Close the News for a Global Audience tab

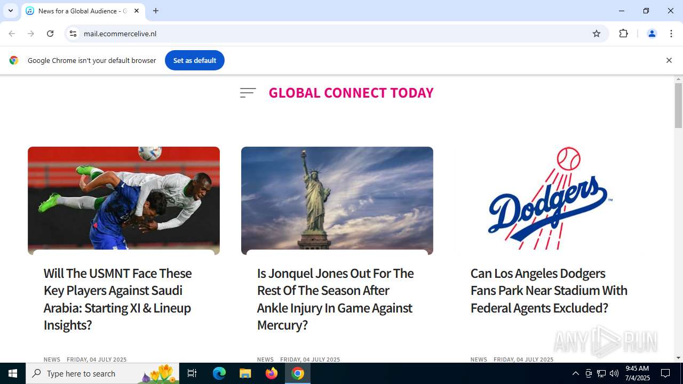[137, 11]
